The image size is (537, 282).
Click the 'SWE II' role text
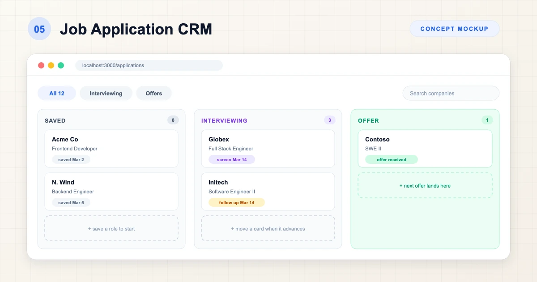373,149
